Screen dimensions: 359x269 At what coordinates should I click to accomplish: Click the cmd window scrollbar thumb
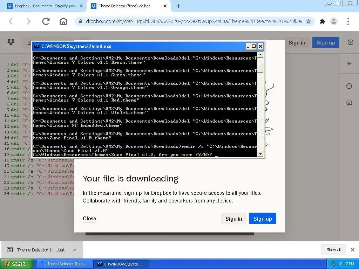(260, 69)
